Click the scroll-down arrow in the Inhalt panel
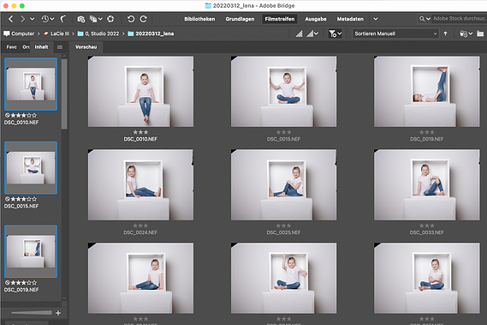 64,298
